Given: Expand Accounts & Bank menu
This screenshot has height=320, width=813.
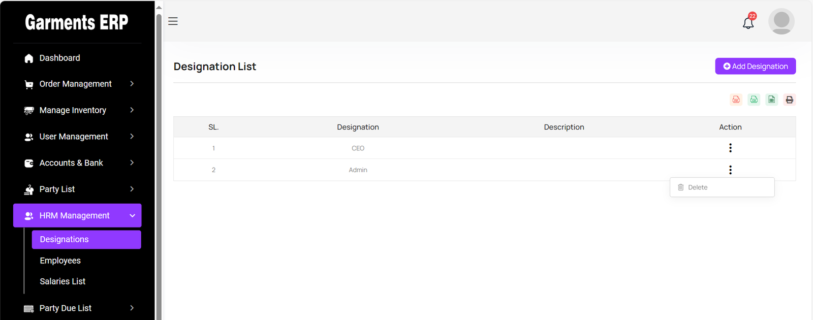Looking at the screenshot, I should [x=77, y=163].
